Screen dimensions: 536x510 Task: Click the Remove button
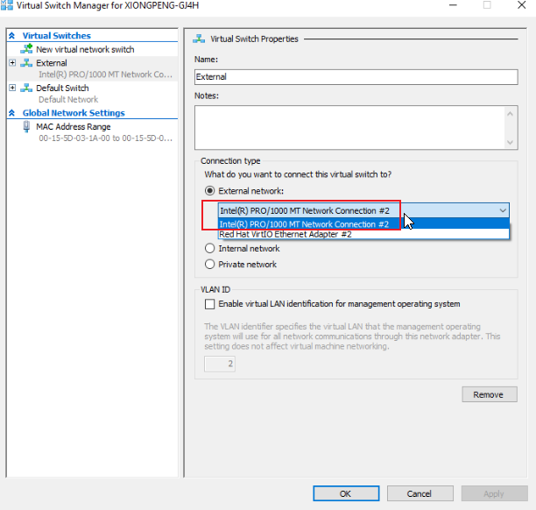490,394
